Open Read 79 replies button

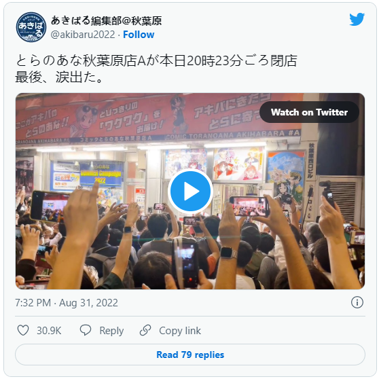pos(190,355)
